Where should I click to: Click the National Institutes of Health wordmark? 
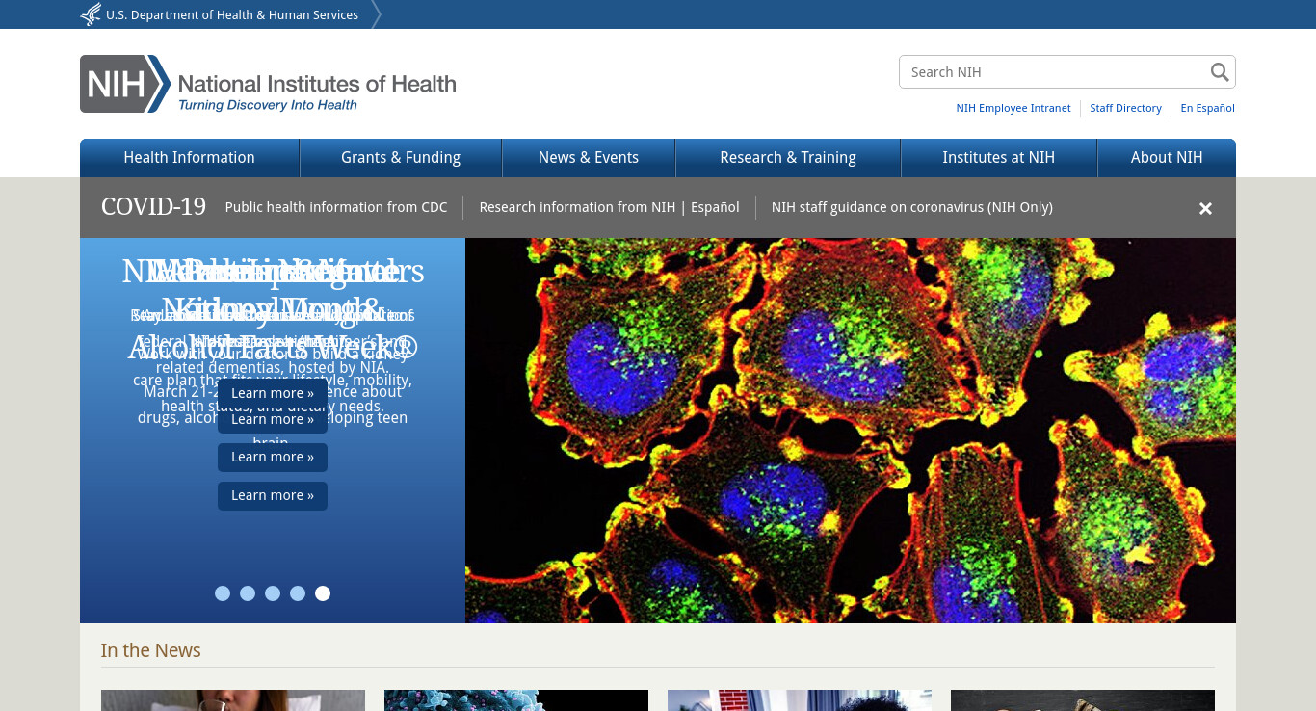317,84
